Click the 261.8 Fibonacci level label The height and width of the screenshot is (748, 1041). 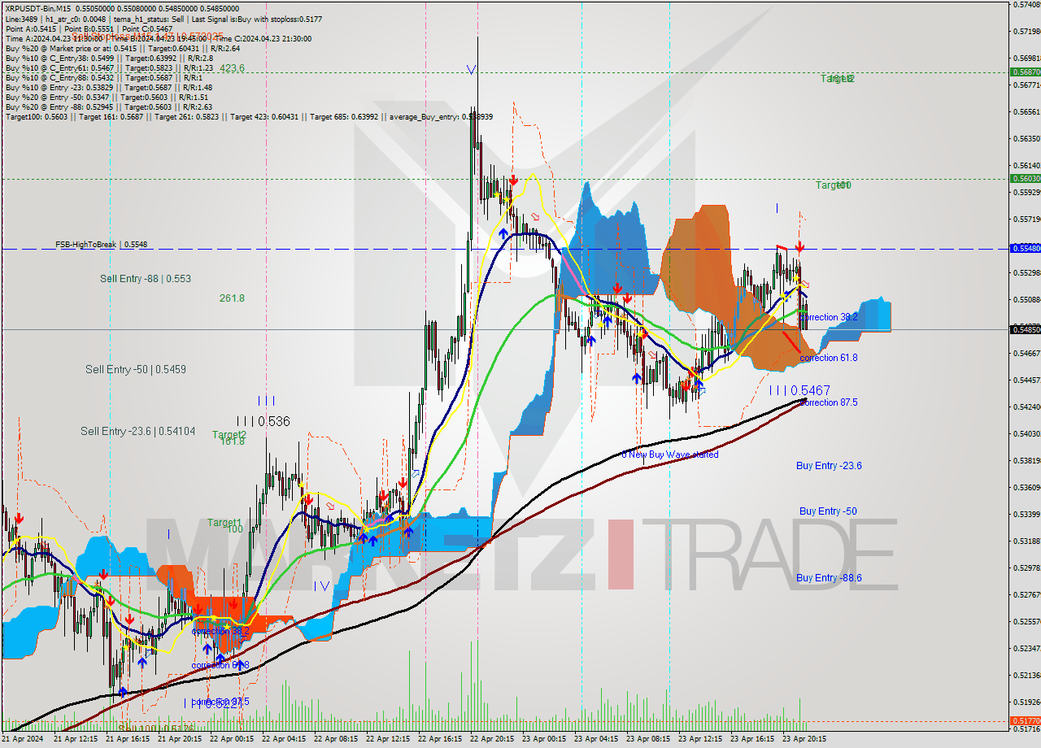click(x=232, y=298)
